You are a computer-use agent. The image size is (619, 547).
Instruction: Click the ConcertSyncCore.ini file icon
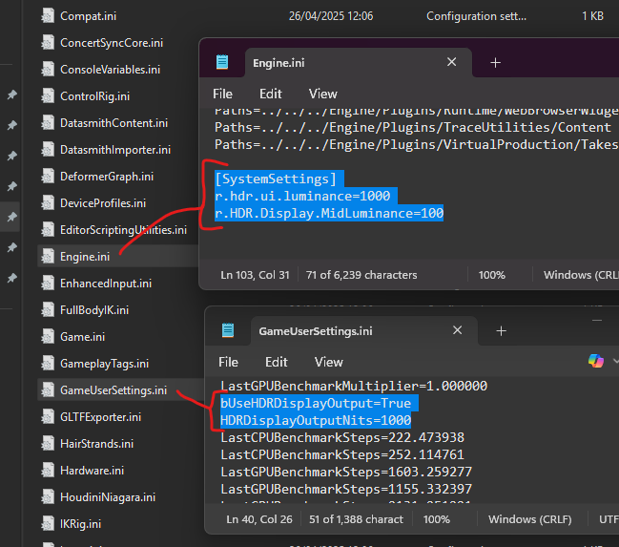tap(48, 43)
